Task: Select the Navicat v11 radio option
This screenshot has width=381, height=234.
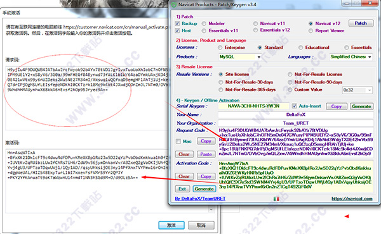Action: coord(255,23)
